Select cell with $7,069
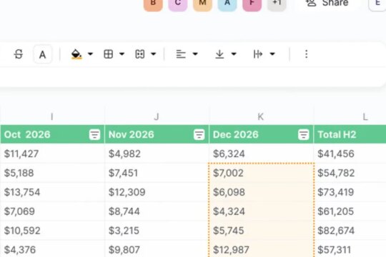The height and width of the screenshot is (257, 386). pyautogui.click(x=52, y=211)
